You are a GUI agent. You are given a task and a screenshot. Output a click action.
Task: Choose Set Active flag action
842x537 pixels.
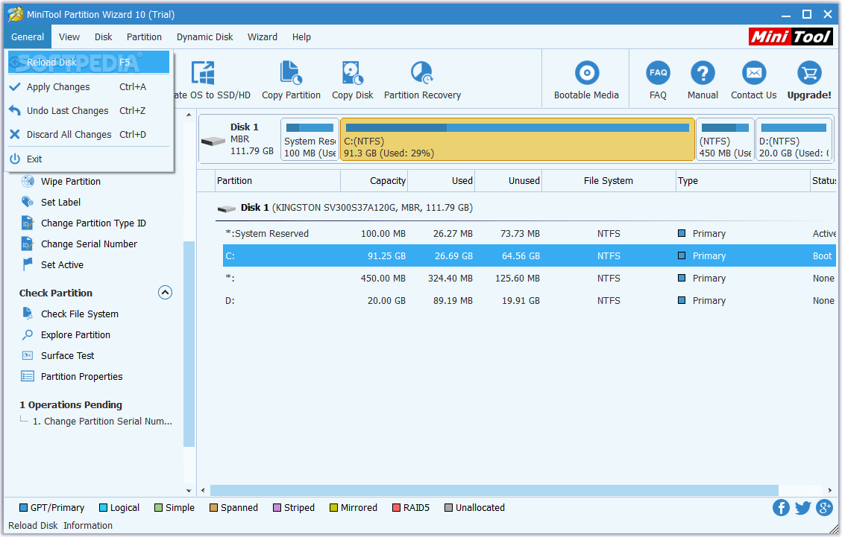[62, 265]
